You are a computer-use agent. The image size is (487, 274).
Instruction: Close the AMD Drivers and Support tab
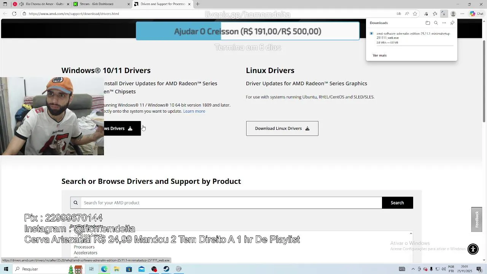tap(189, 4)
